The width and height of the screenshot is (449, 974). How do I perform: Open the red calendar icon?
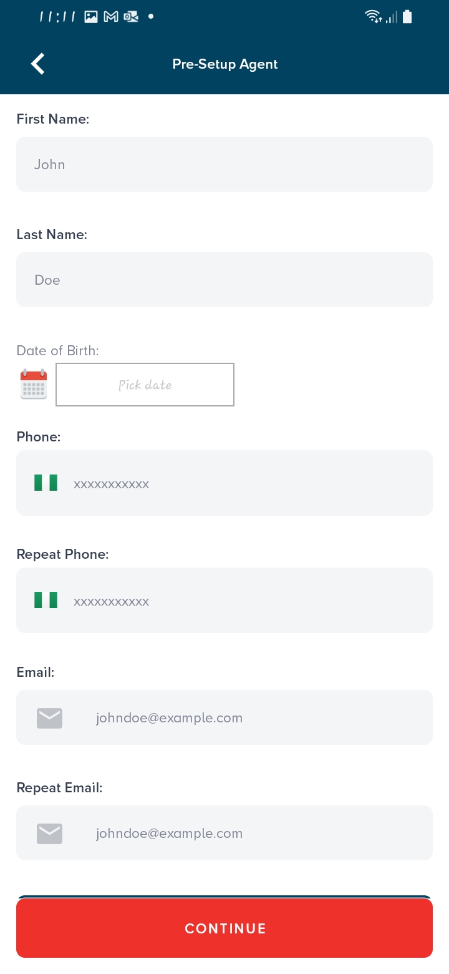pos(34,384)
